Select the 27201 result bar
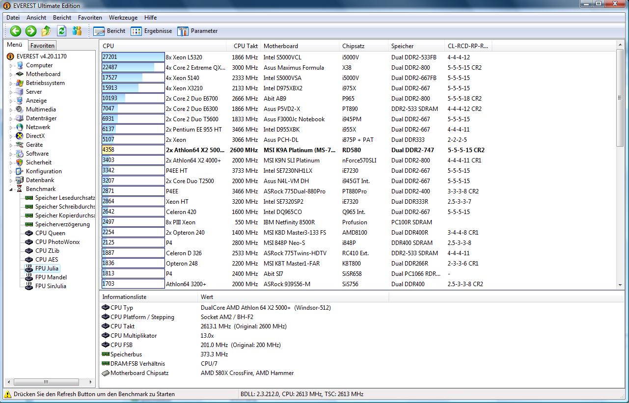The height and width of the screenshot is (403, 629). [133, 57]
